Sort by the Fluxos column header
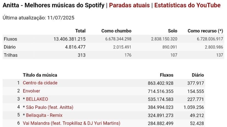This screenshot has height=127, width=227. [167, 75]
